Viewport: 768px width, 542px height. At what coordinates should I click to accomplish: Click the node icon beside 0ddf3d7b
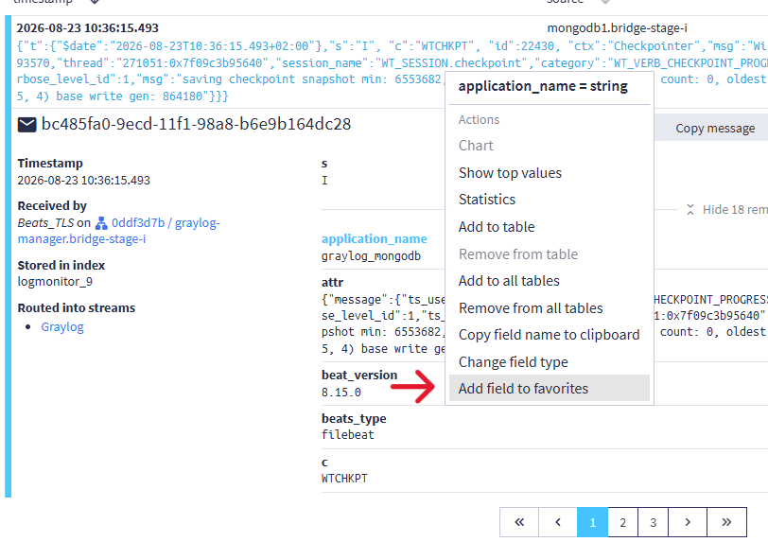click(101, 223)
